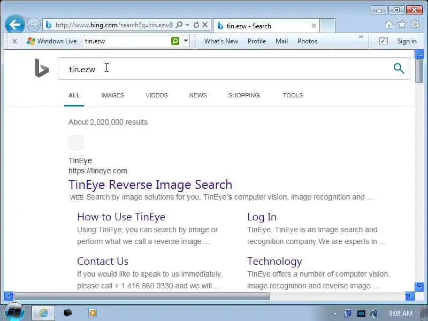The width and height of the screenshot is (428, 321).
Task: Open the Home page icon
Action: (x=389, y=25)
